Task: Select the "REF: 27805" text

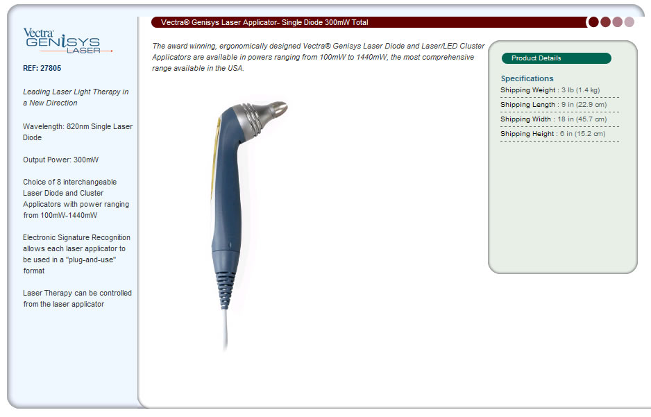Action: pyautogui.click(x=42, y=68)
